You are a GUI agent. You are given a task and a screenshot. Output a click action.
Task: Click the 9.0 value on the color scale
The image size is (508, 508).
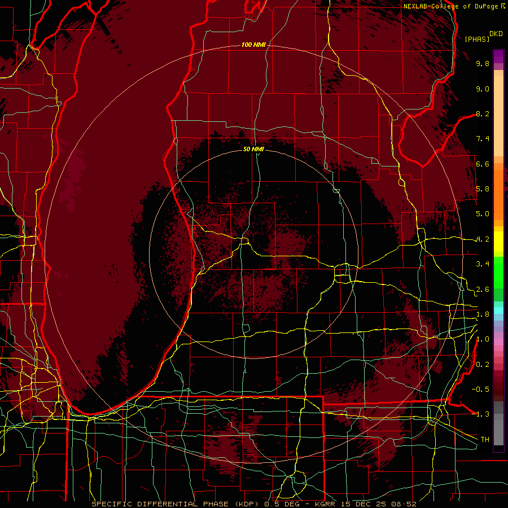[483, 89]
